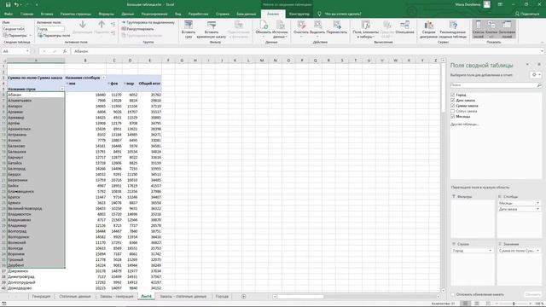Viewport: 546px width, 307px height.
Task: Click the horizontal scrollbar thumb
Action: coord(300,297)
